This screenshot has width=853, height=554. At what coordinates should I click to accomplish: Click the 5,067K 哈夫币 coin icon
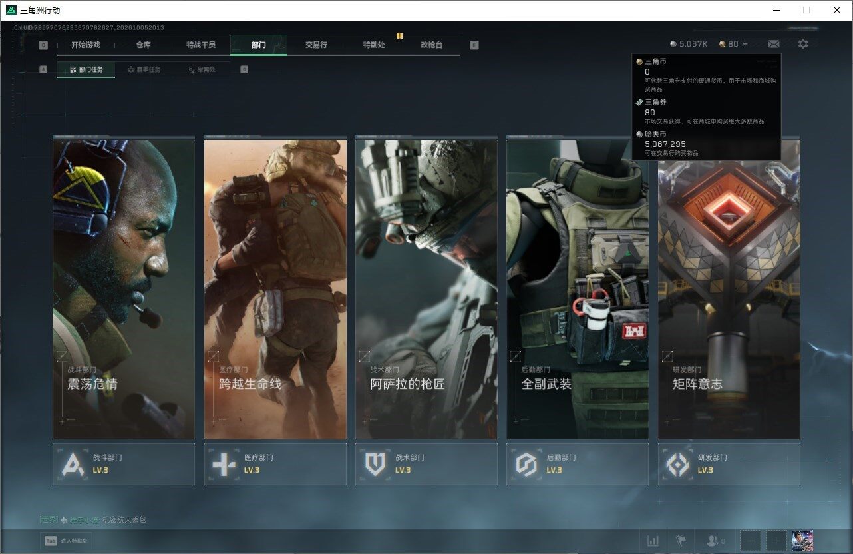click(673, 44)
